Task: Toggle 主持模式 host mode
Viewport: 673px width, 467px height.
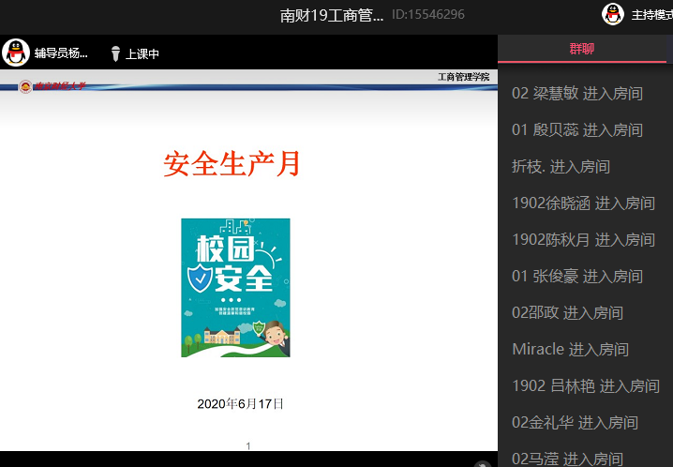Action: pyautogui.click(x=651, y=15)
